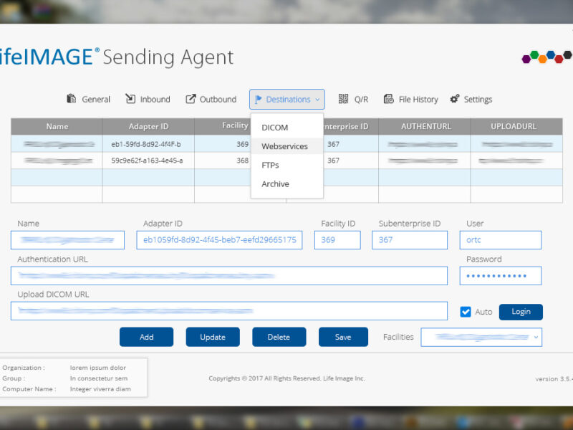Screen dimensions: 573x430
Task: Click into the Adapter ID field
Action: point(219,240)
